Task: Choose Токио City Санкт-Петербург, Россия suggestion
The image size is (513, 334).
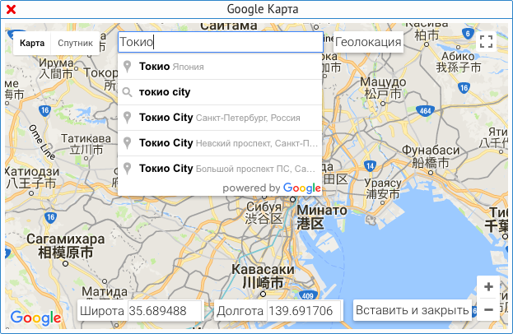Action: tap(220, 118)
